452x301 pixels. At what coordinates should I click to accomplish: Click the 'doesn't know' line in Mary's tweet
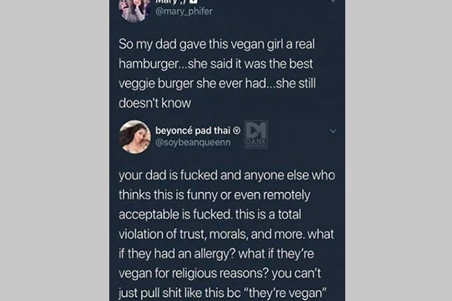(155, 103)
